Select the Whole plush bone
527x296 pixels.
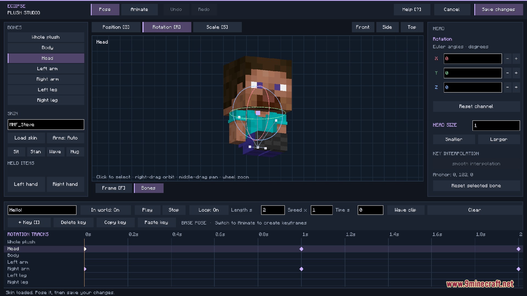point(46,37)
